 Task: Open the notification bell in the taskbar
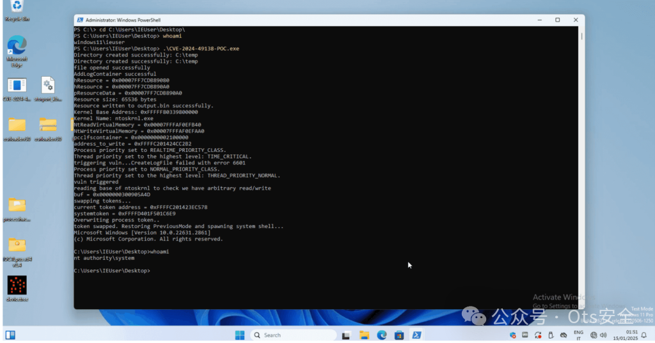[x=644, y=335]
